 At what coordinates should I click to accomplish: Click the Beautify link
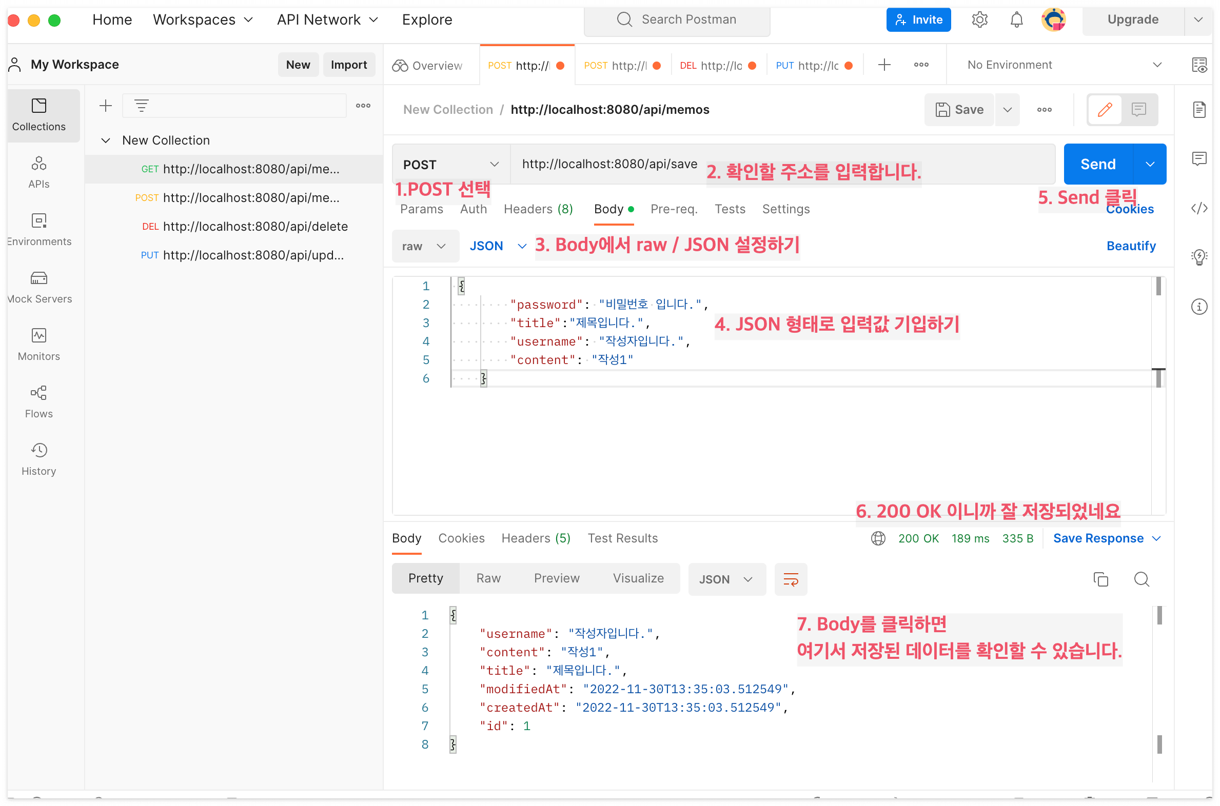click(1131, 246)
